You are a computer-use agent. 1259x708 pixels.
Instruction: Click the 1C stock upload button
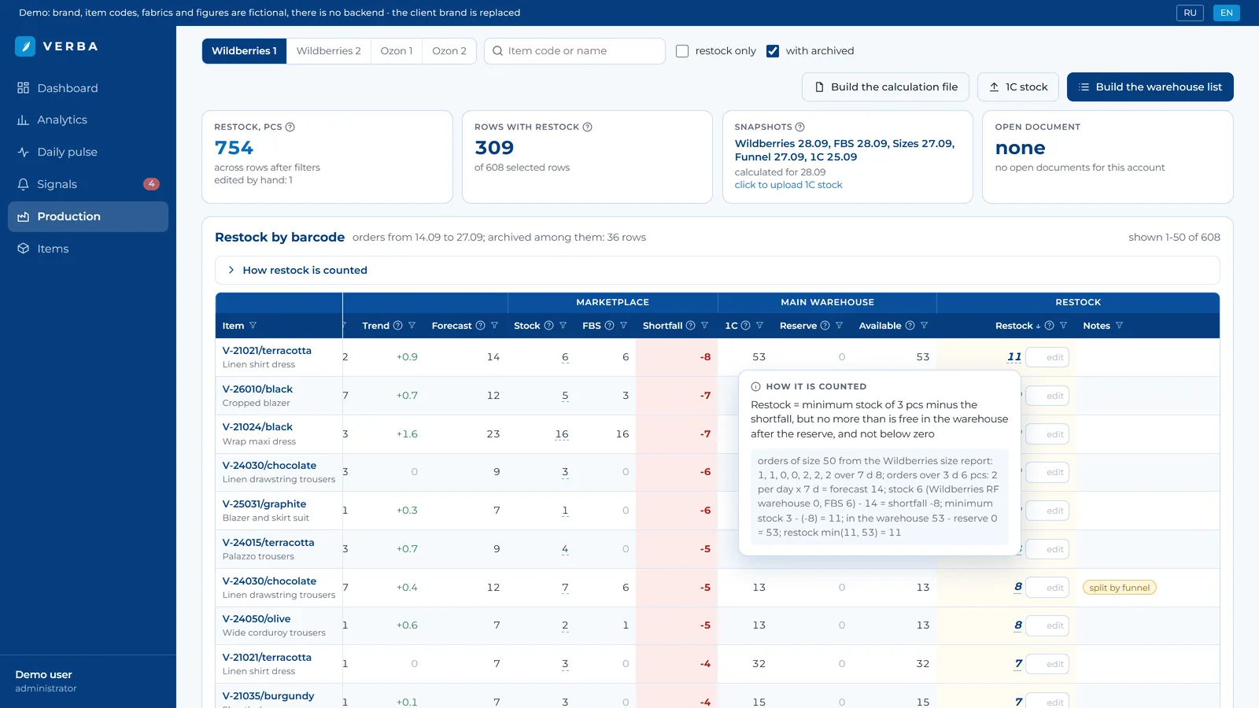pos(1018,87)
